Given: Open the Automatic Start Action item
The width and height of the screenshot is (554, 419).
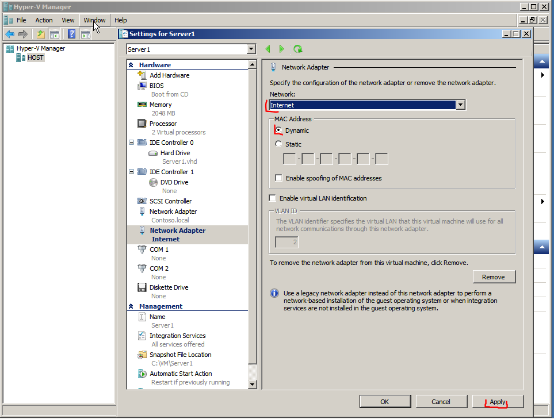Looking at the screenshot, I should pos(181,374).
